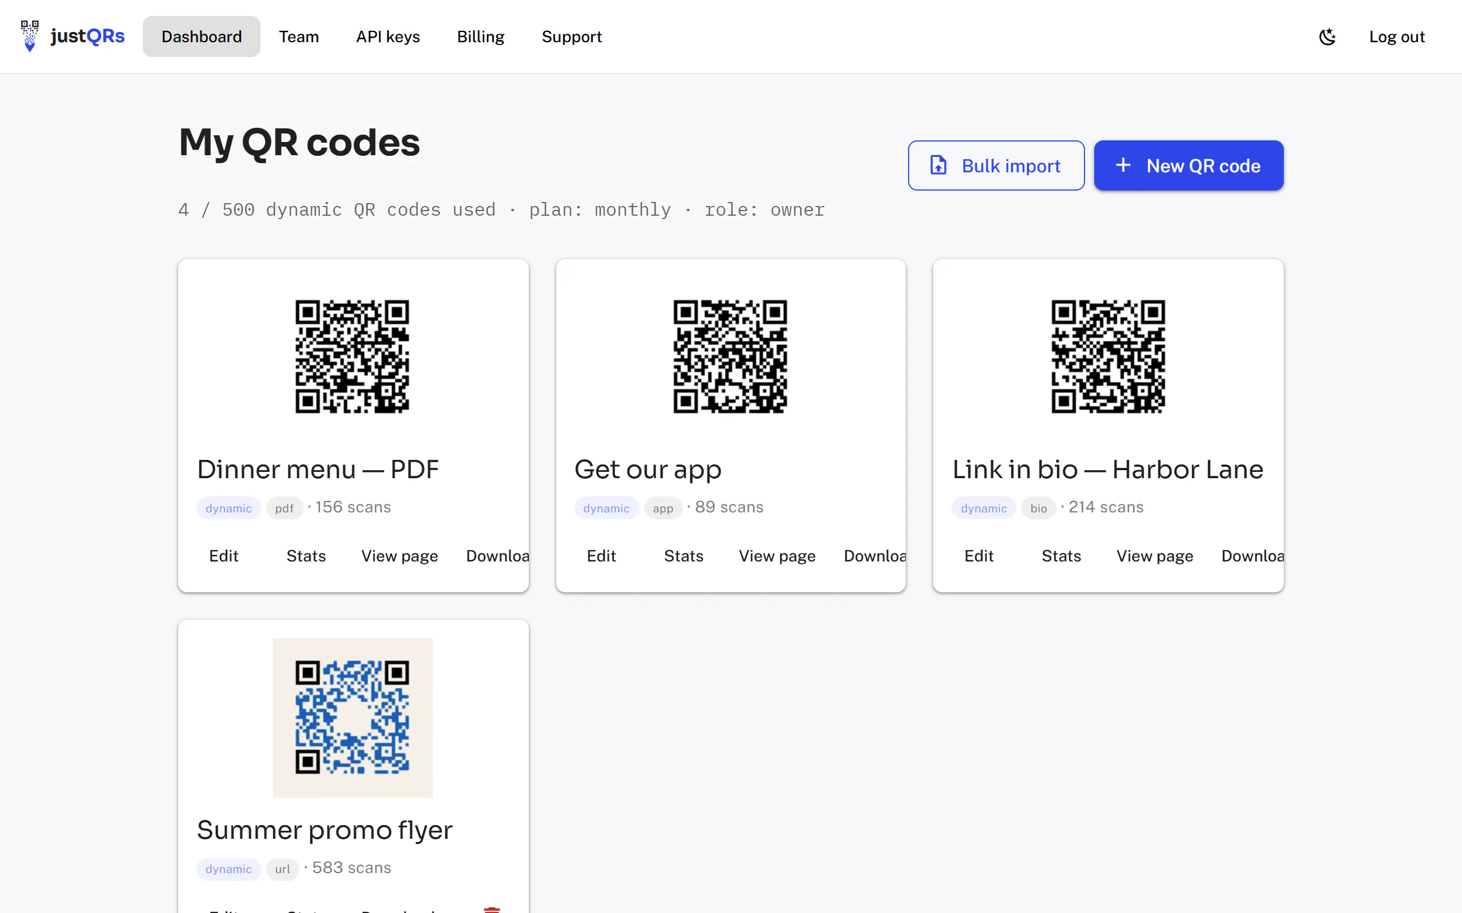Open Summer promo flyer QR thumbnail

coord(352,717)
